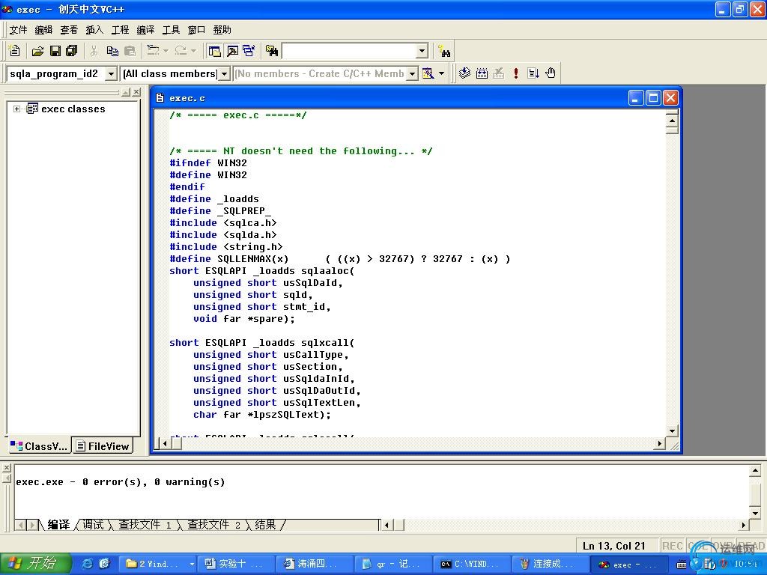
Task: Open the 窗口 menu
Action: 196,30
